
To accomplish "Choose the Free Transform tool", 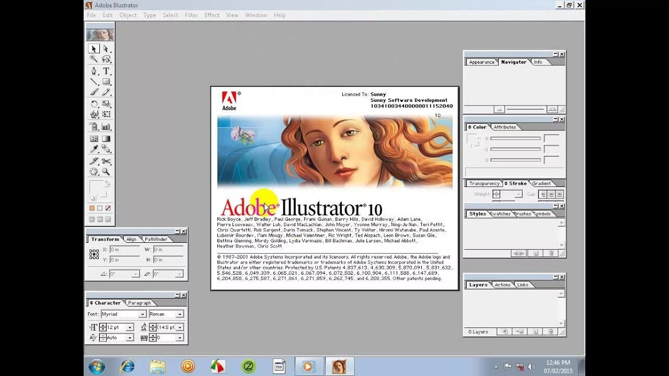I will coord(106,114).
